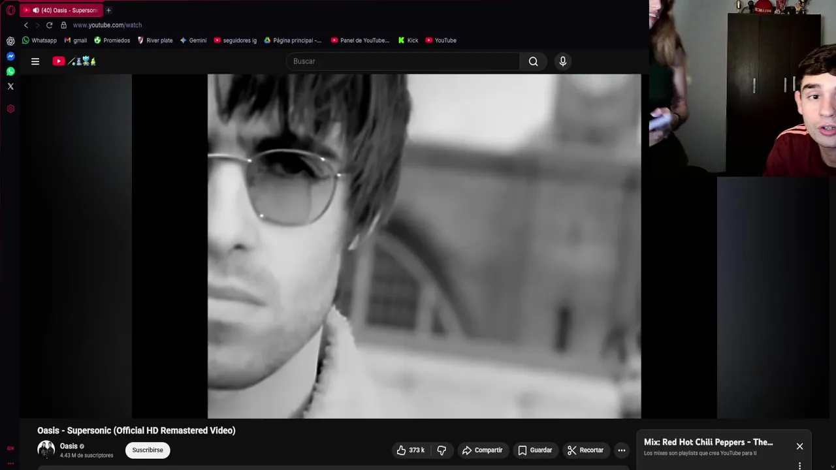
Task: Save the video with Guardar
Action: click(x=535, y=450)
